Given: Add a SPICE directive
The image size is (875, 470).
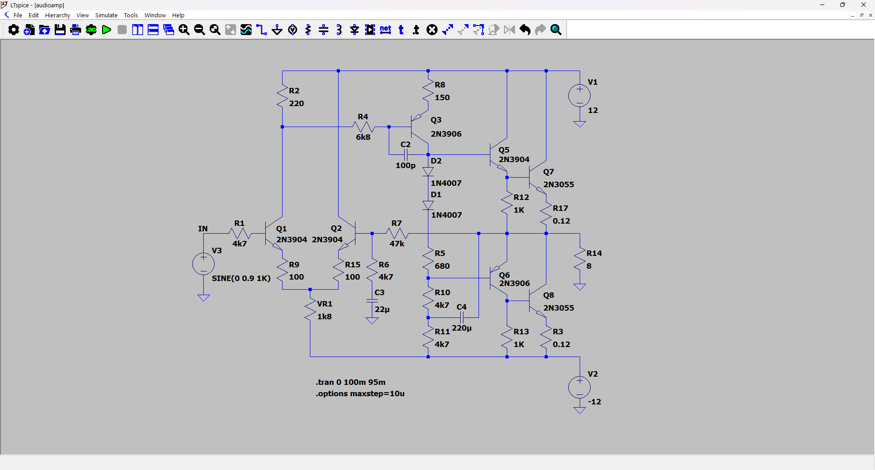Looking at the screenshot, I should pos(417,30).
